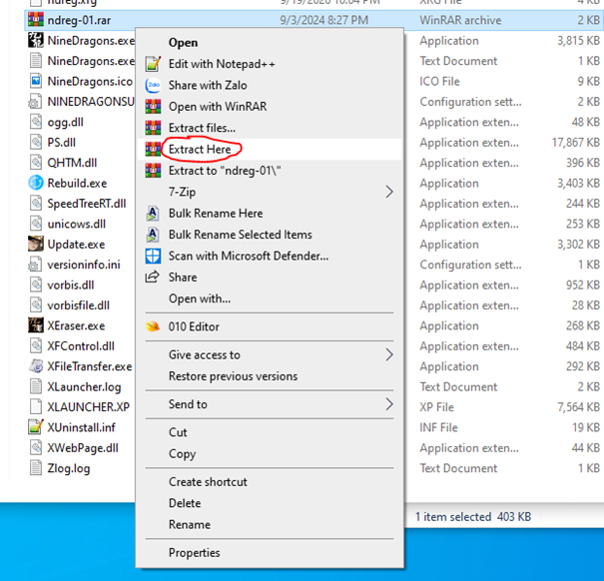
Task: Click the Microsoft Defender shield icon
Action: tap(153, 256)
